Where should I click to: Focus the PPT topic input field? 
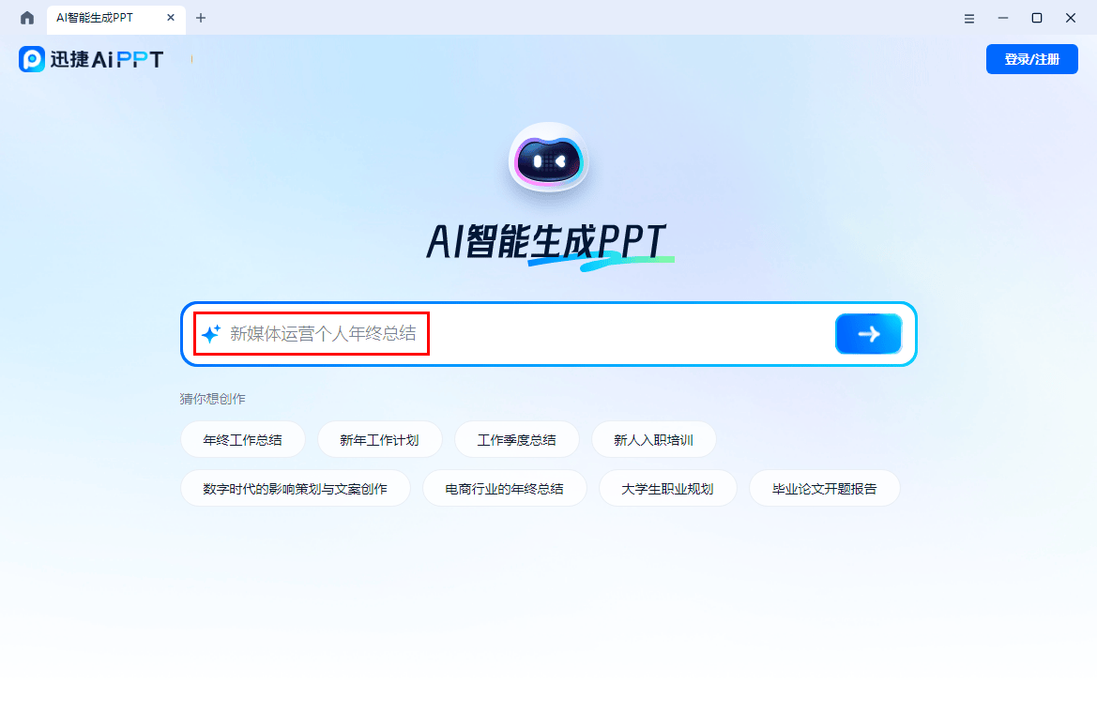pos(526,334)
